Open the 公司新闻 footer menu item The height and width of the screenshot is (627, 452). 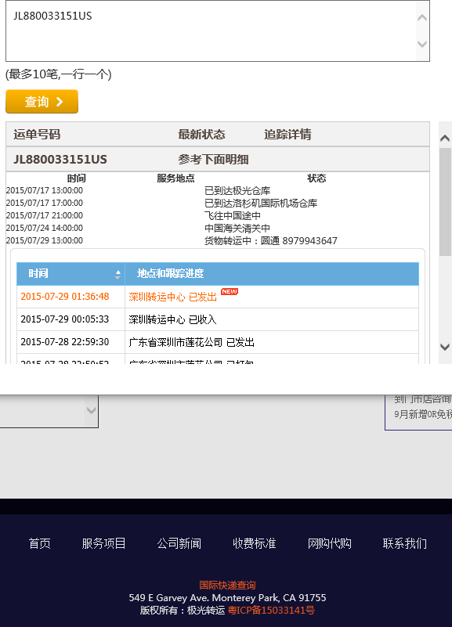pos(179,543)
